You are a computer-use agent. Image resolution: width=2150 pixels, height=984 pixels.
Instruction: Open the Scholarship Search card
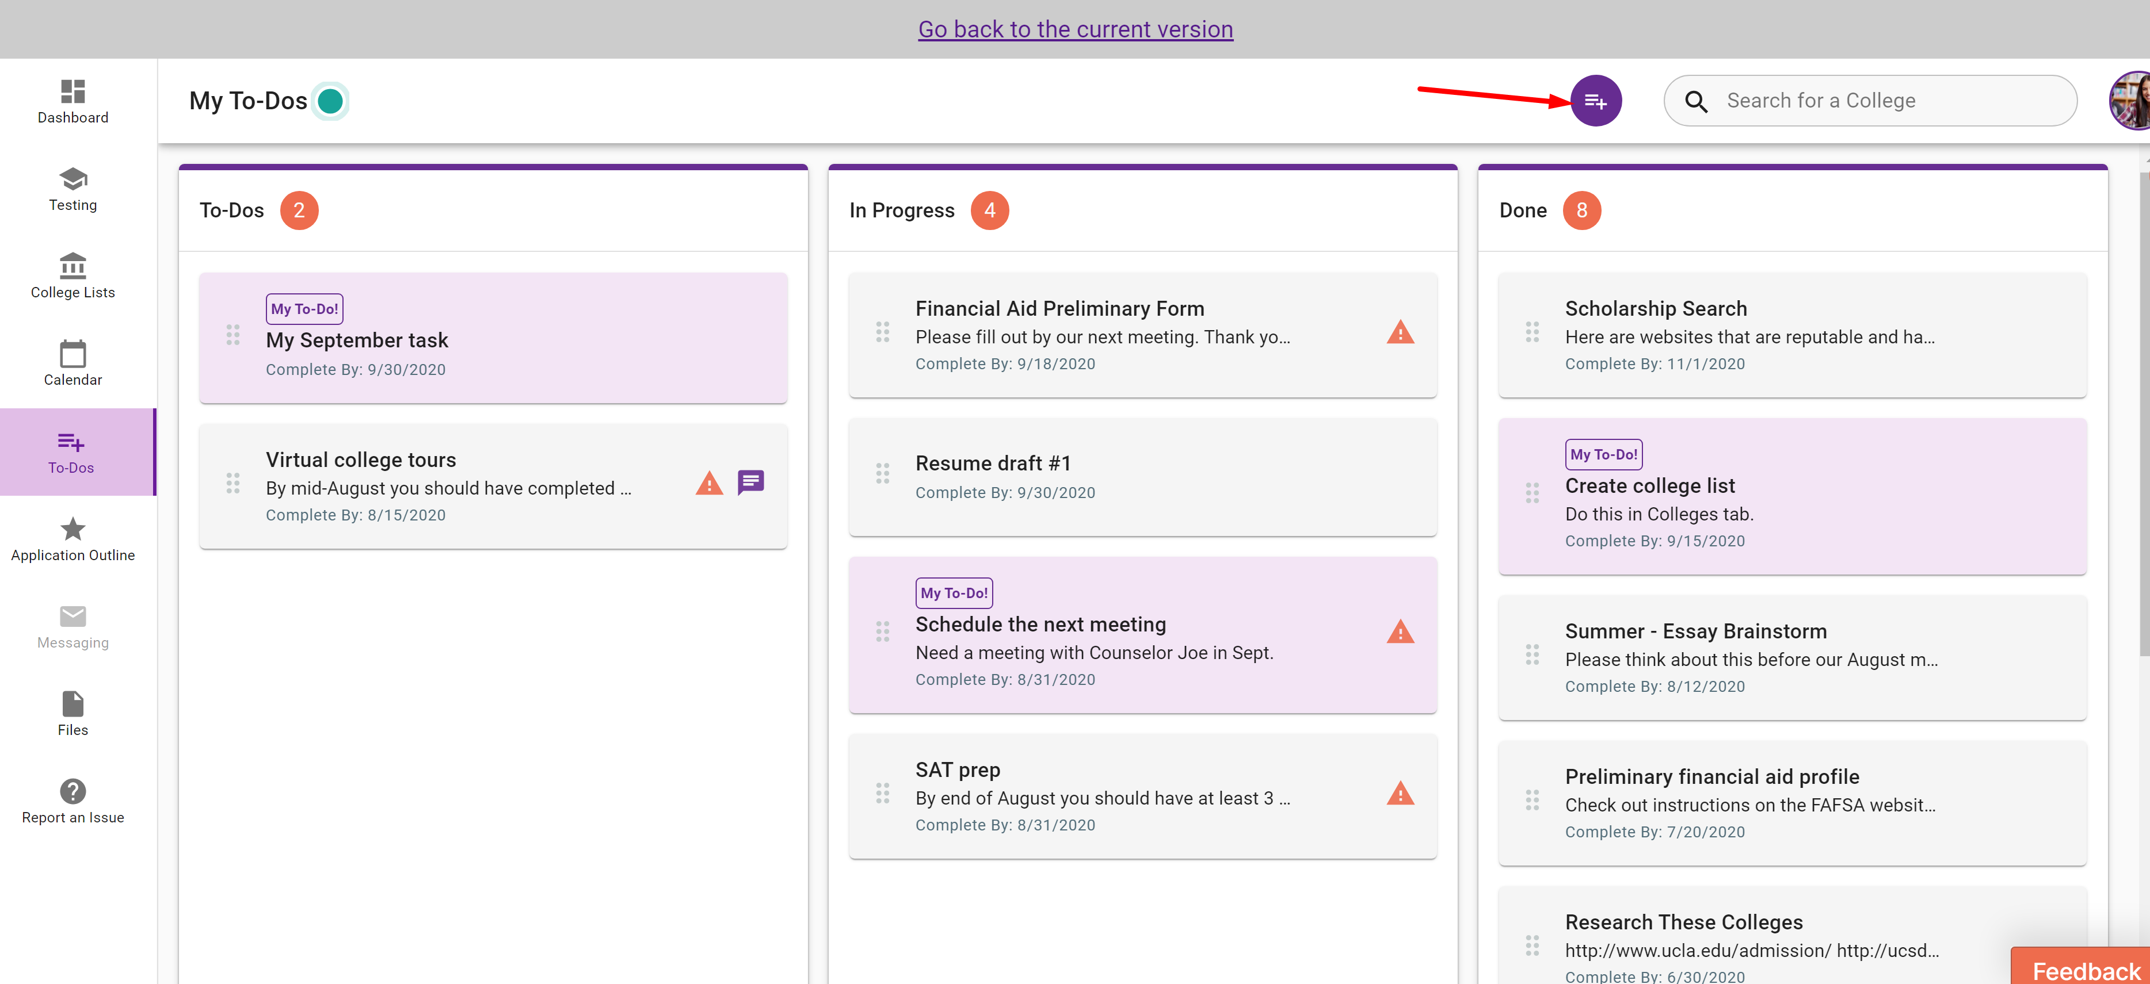[1792, 335]
